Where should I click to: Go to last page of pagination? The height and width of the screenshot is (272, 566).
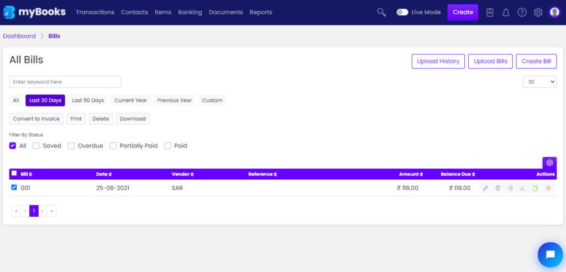[51, 211]
